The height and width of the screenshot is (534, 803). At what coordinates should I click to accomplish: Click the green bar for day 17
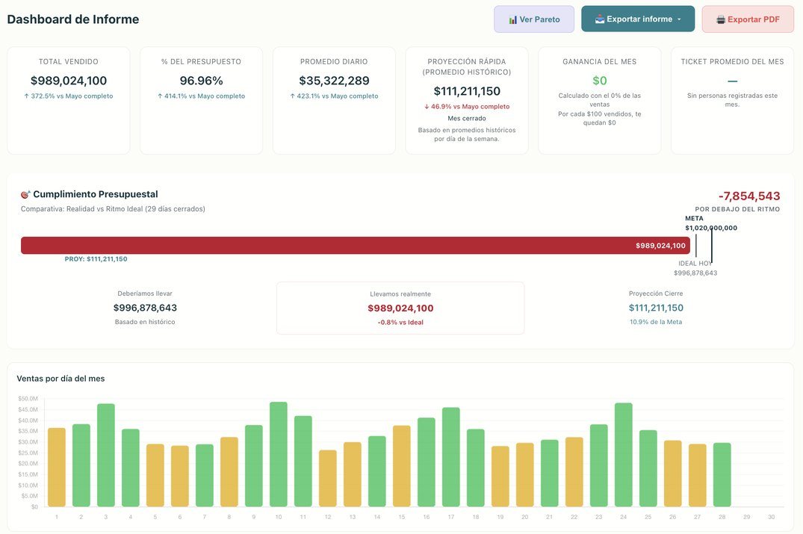tap(451, 457)
